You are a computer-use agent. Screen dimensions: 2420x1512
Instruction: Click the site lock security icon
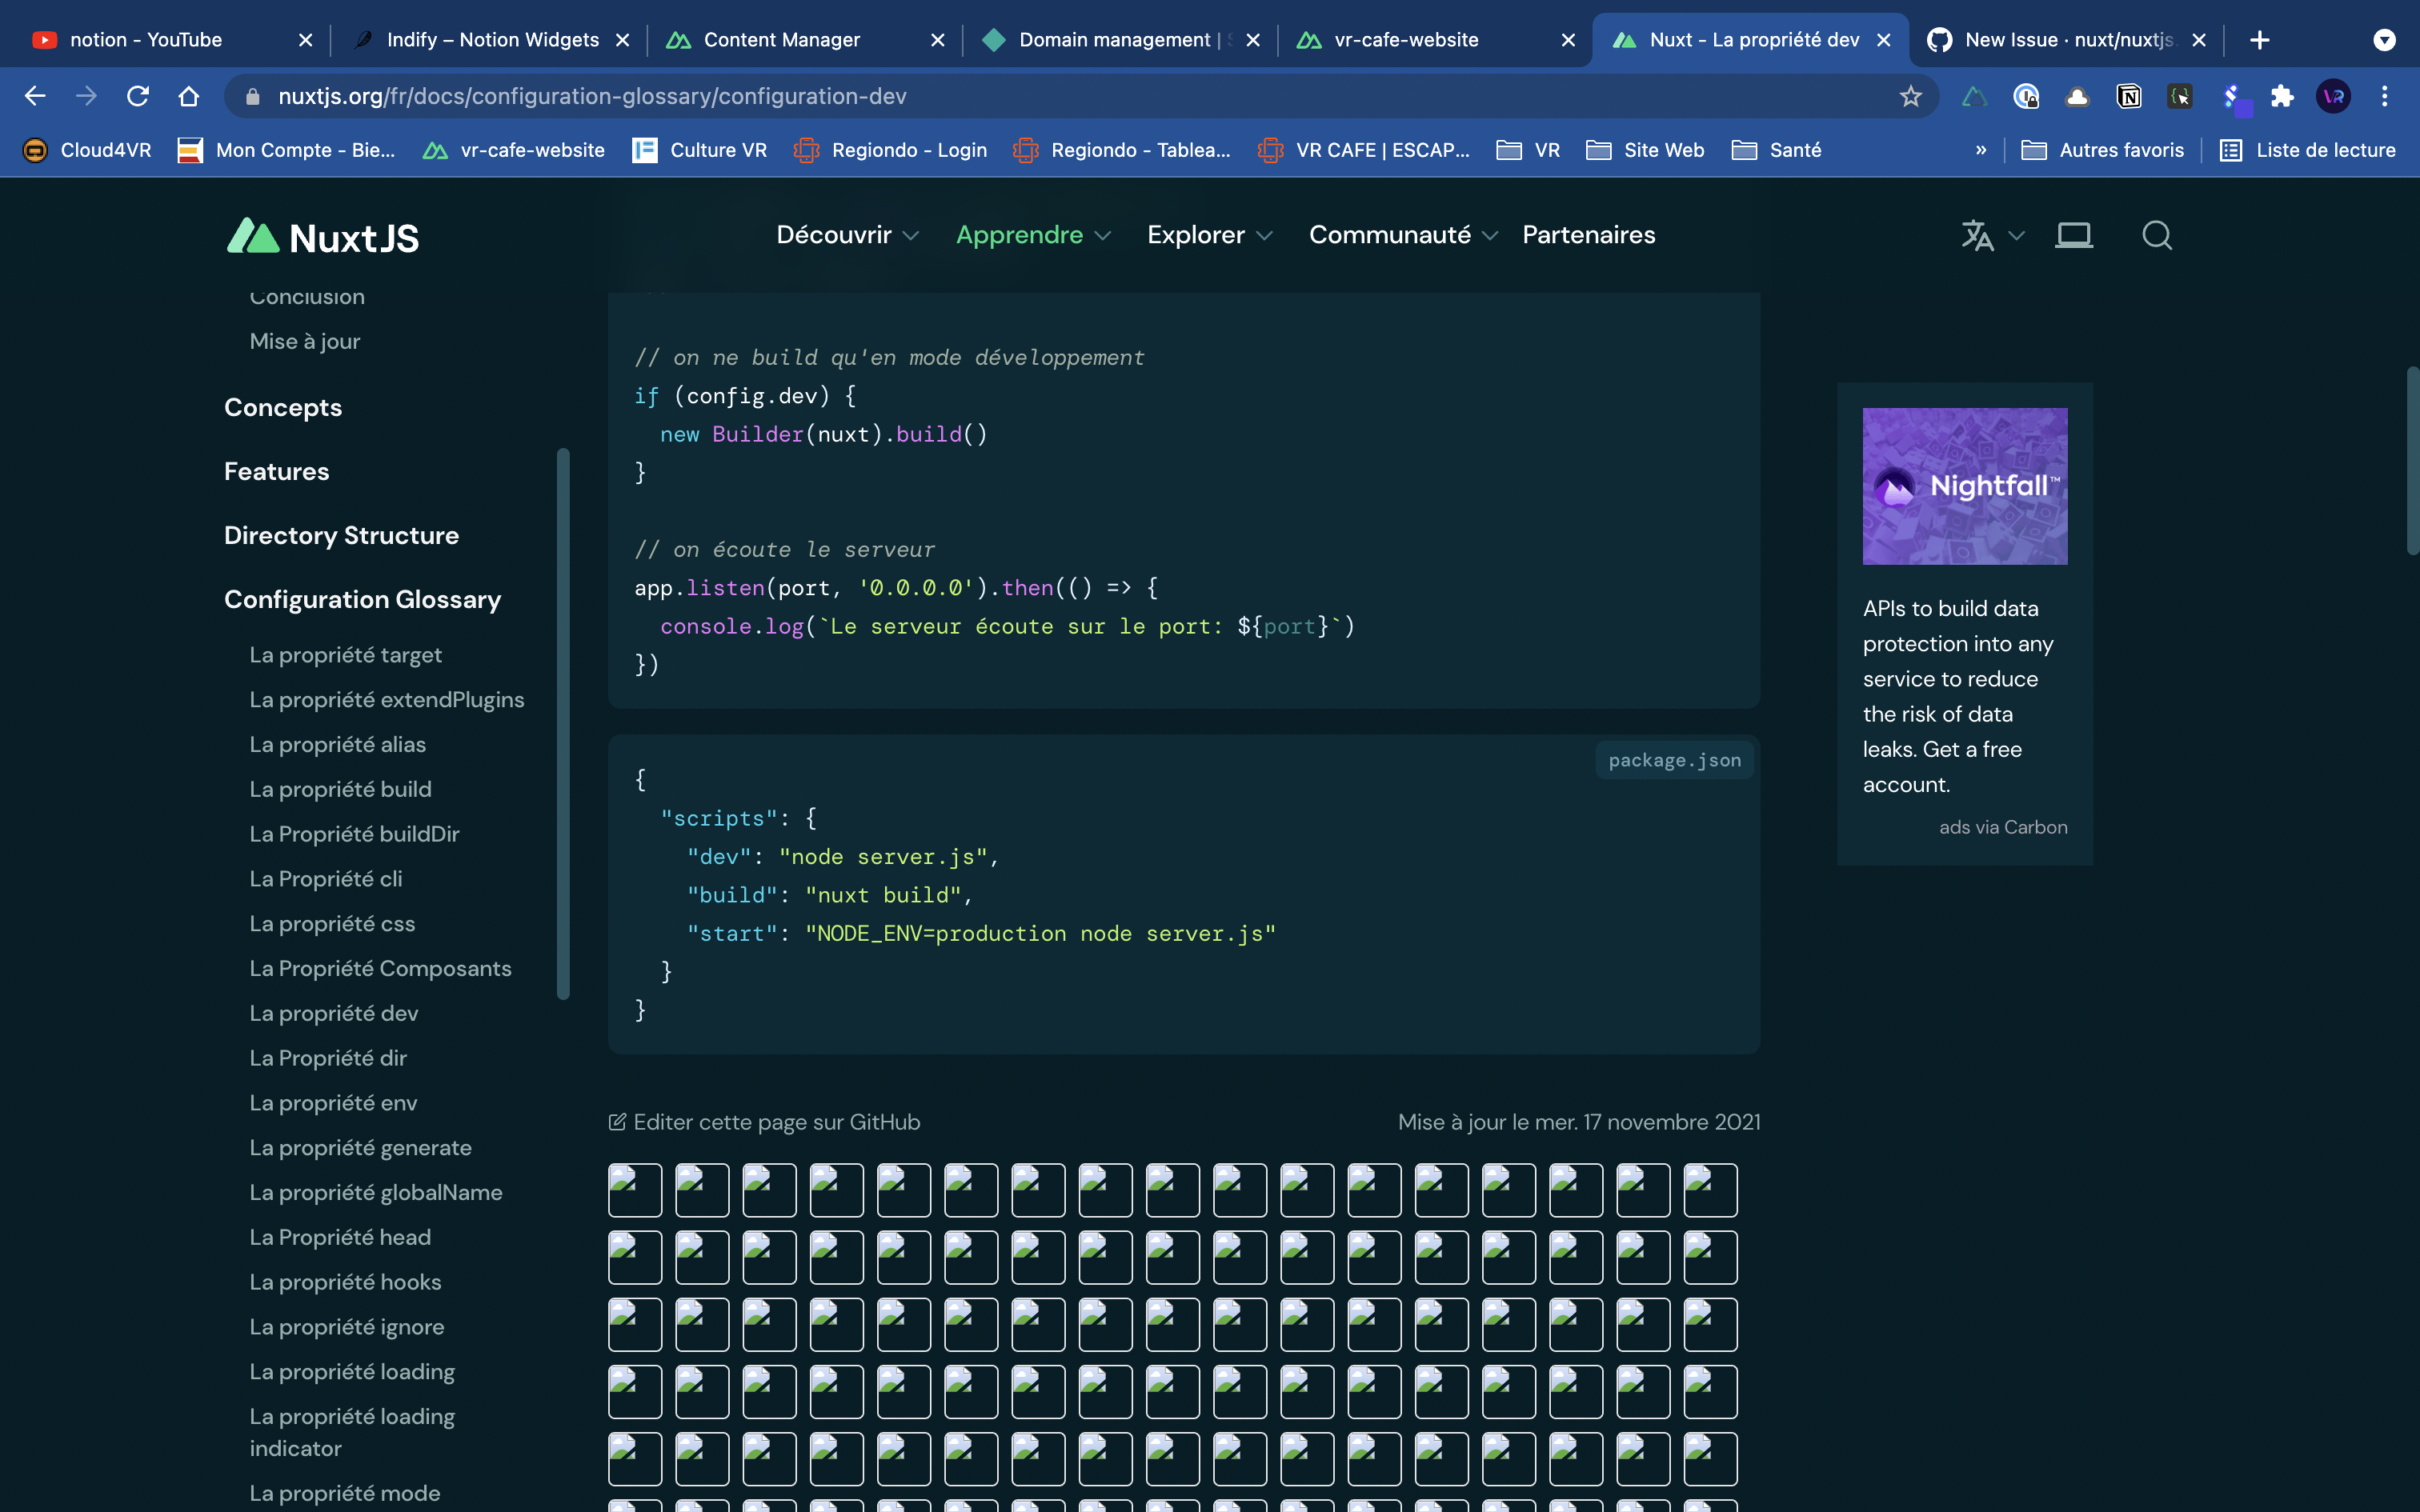[253, 96]
